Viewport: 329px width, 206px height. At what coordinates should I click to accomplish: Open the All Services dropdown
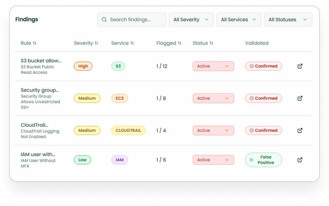pyautogui.click(x=238, y=19)
